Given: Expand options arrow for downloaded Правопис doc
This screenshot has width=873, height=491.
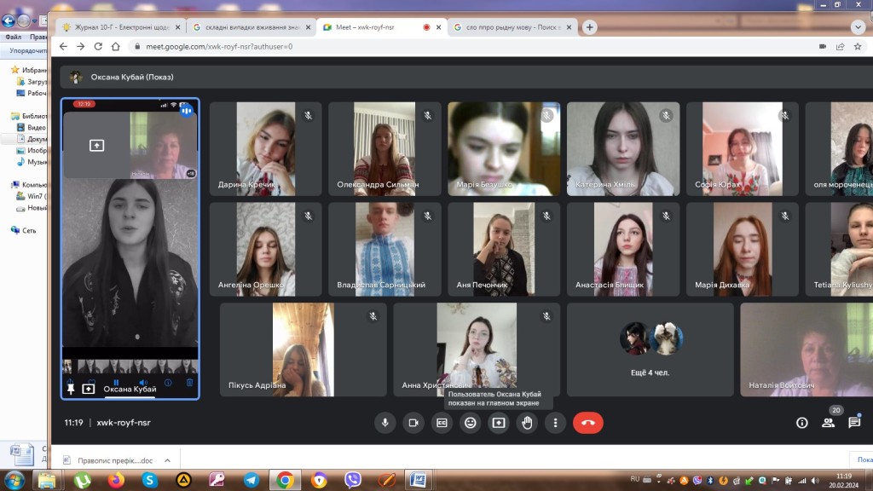Looking at the screenshot, I should [167, 460].
